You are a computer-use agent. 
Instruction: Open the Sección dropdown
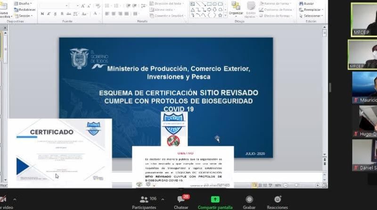(24, 16)
